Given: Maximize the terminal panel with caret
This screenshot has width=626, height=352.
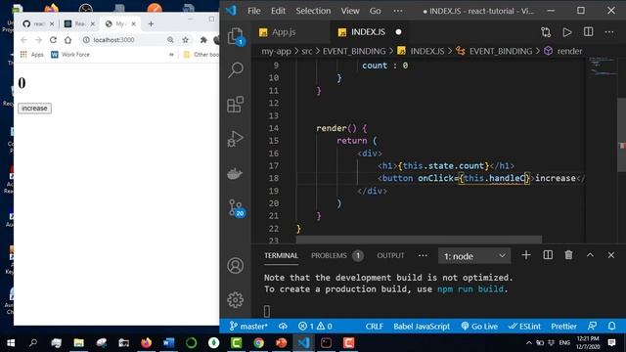Looking at the screenshot, I should click(x=590, y=255).
